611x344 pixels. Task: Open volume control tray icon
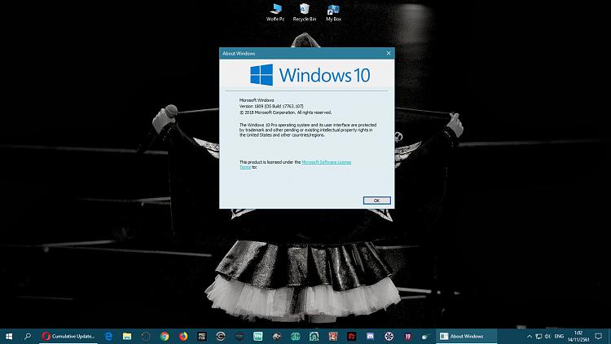point(547,336)
